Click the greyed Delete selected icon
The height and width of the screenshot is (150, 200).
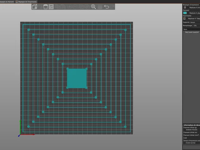pyautogui.click(x=40, y=7)
